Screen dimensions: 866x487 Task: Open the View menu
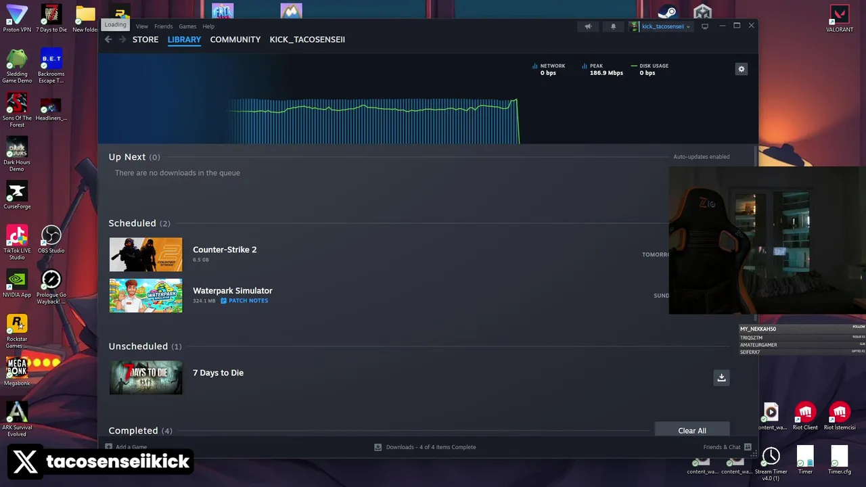click(x=141, y=26)
